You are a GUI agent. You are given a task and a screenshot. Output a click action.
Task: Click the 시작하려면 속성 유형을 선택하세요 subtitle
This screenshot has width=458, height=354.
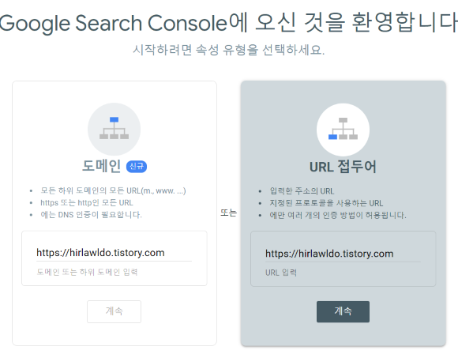[x=229, y=50]
